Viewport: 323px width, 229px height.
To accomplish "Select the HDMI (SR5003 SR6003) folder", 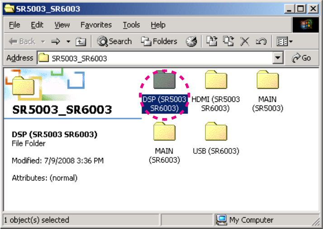I will (x=216, y=92).
